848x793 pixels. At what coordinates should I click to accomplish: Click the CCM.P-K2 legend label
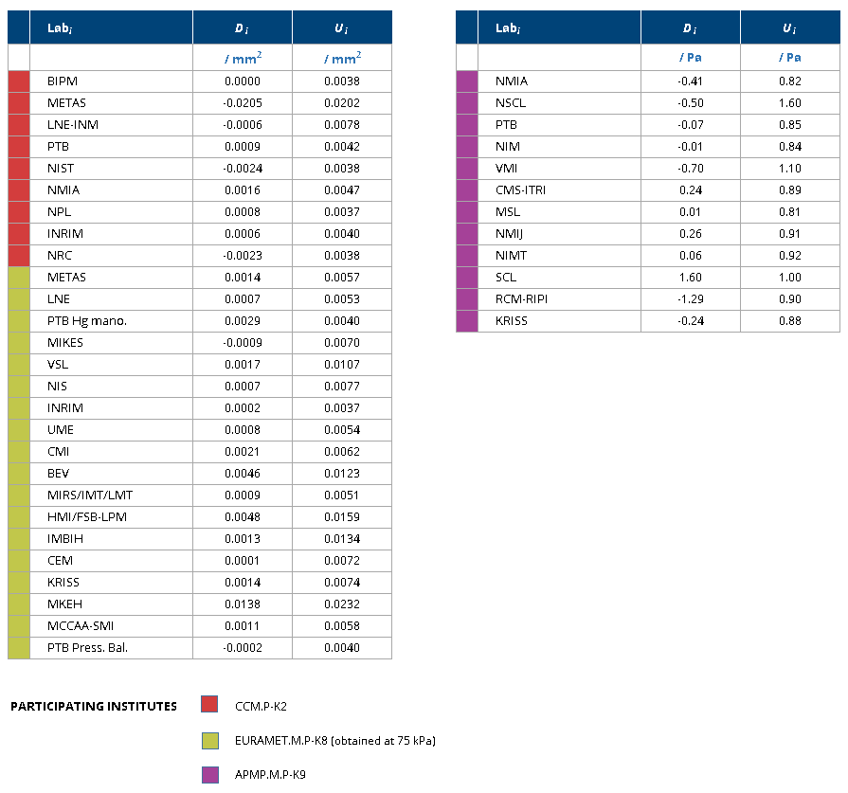[261, 707]
